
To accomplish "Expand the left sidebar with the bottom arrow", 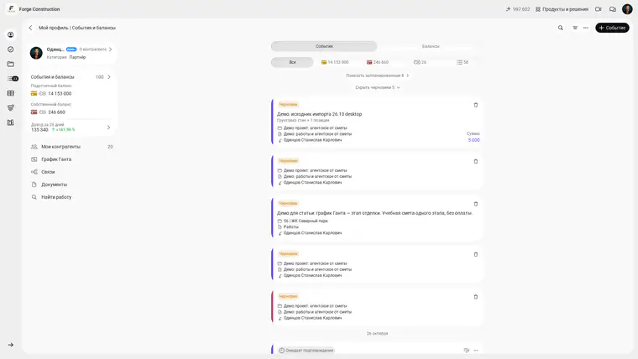I will pyautogui.click(x=11, y=345).
